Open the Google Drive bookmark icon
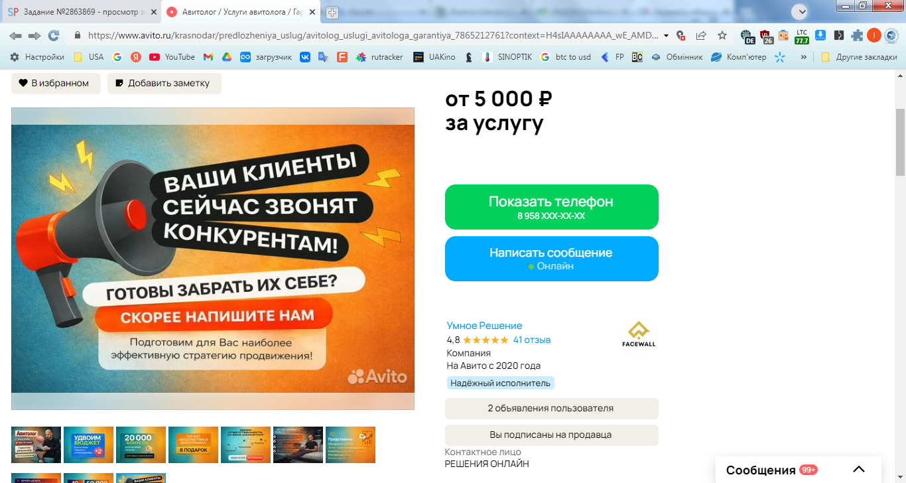Viewport: 906px width, 483px height. [x=226, y=57]
